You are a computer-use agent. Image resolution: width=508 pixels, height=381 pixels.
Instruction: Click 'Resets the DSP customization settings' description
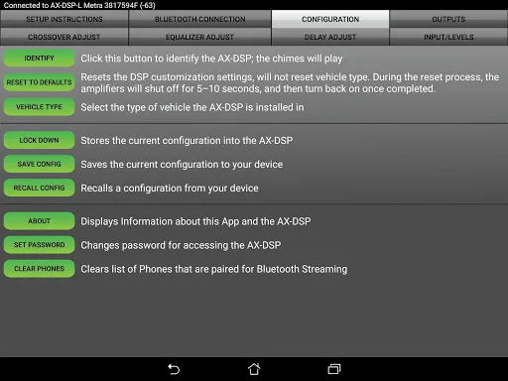290,82
